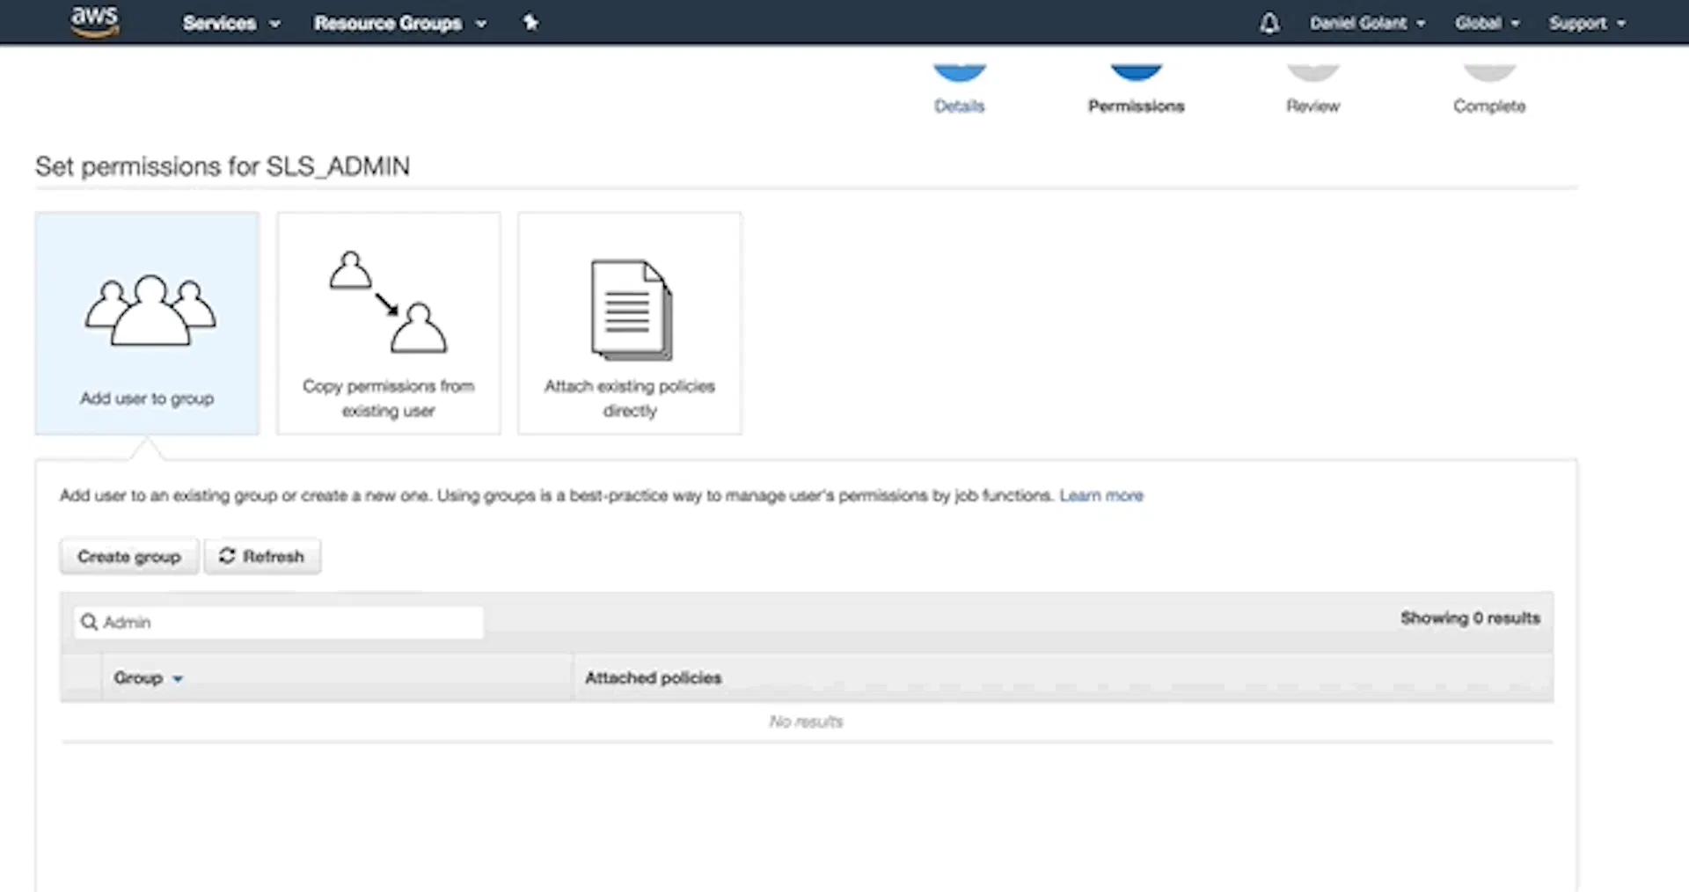Screen dimensions: 1689x892
Task: Focus the group search field containing Admin
Action: point(279,622)
